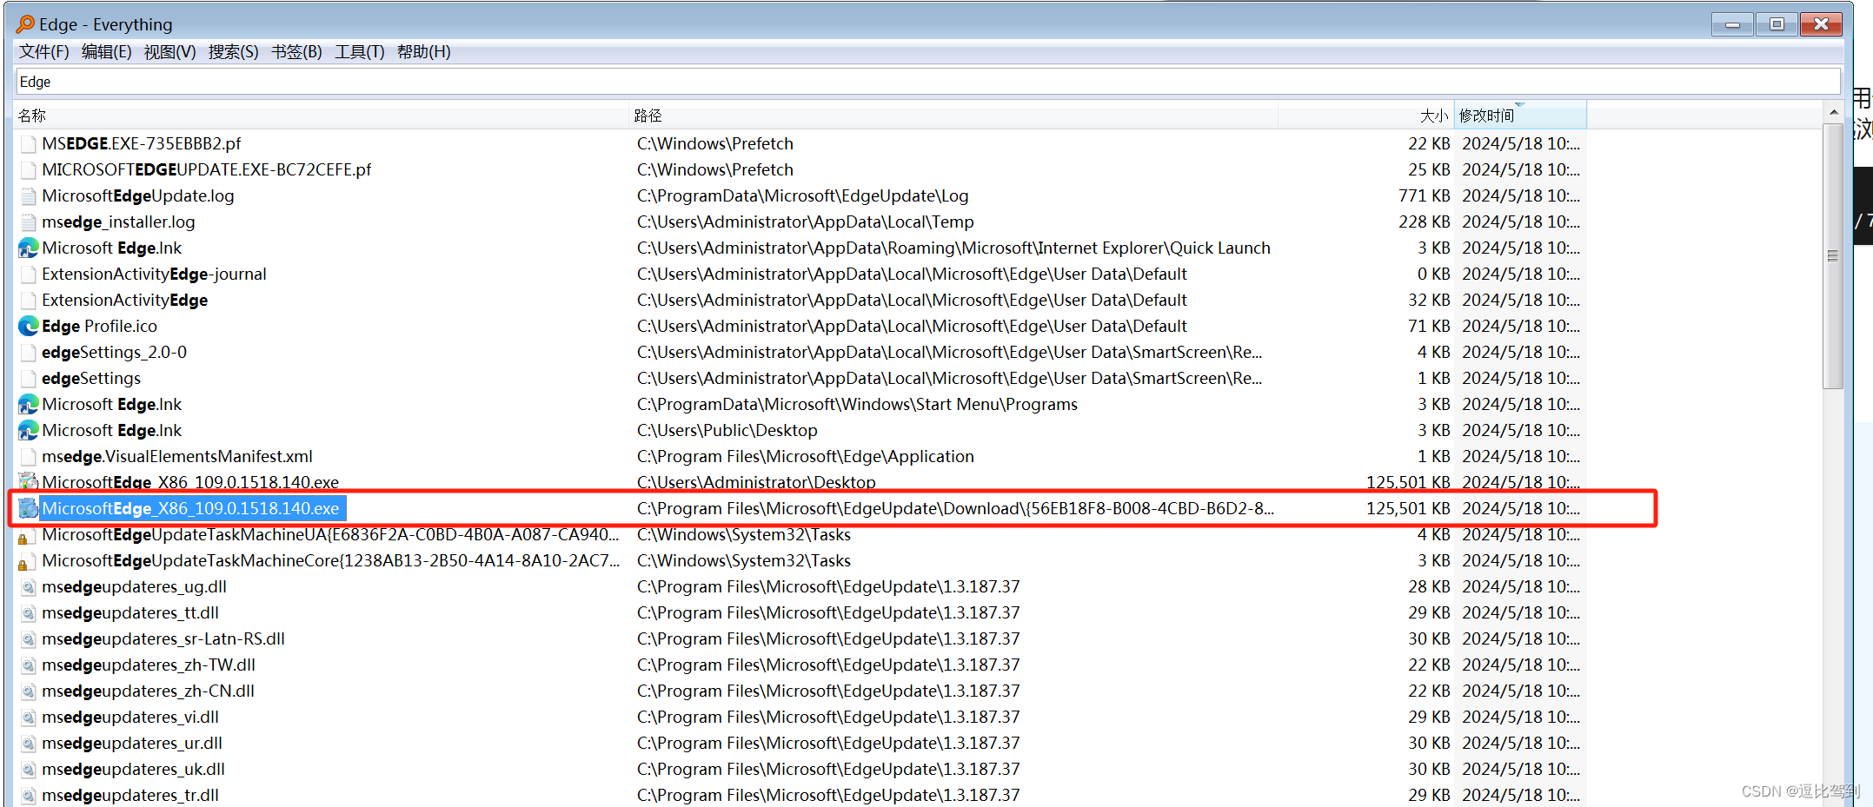Select the file name ExtensionActivityEdge (32 KB)
Image resolution: width=1873 pixels, height=807 pixels.
click(125, 301)
